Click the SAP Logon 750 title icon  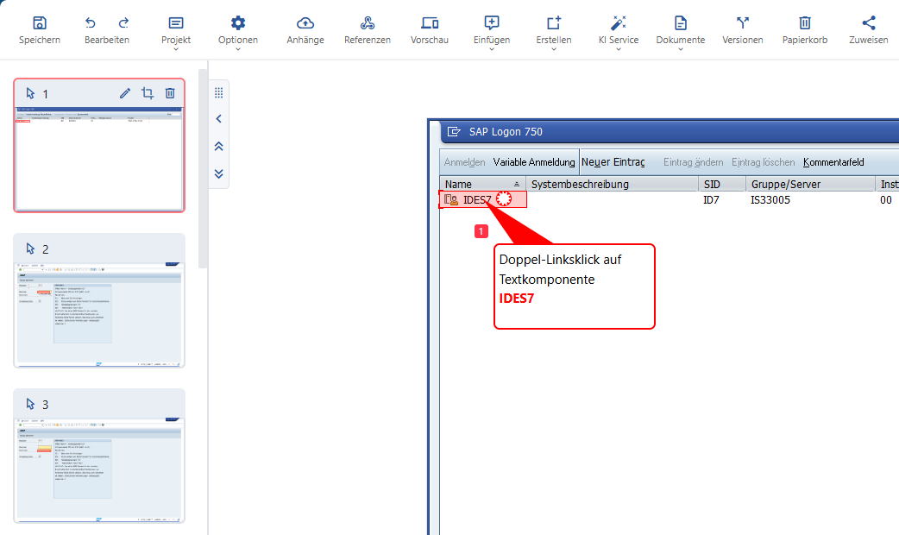454,132
